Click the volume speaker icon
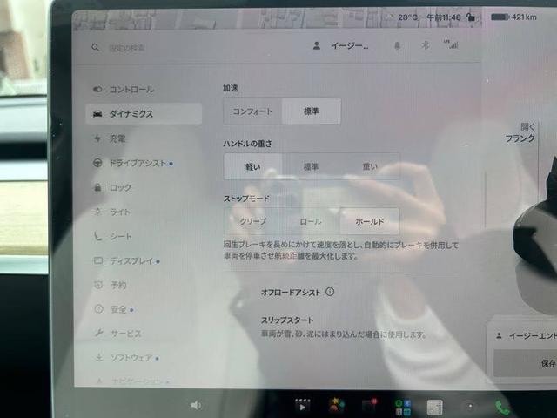This screenshot has height=418, width=557. (196, 405)
